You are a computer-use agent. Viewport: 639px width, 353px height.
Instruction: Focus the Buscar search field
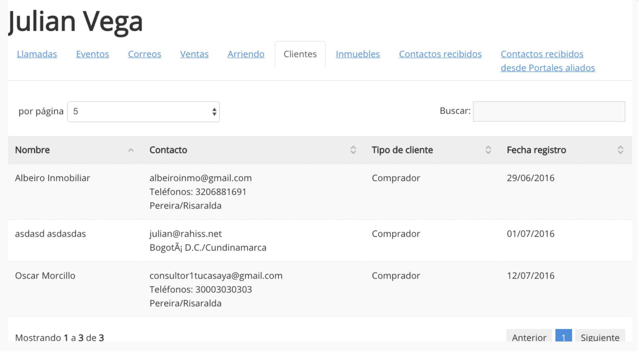point(549,112)
